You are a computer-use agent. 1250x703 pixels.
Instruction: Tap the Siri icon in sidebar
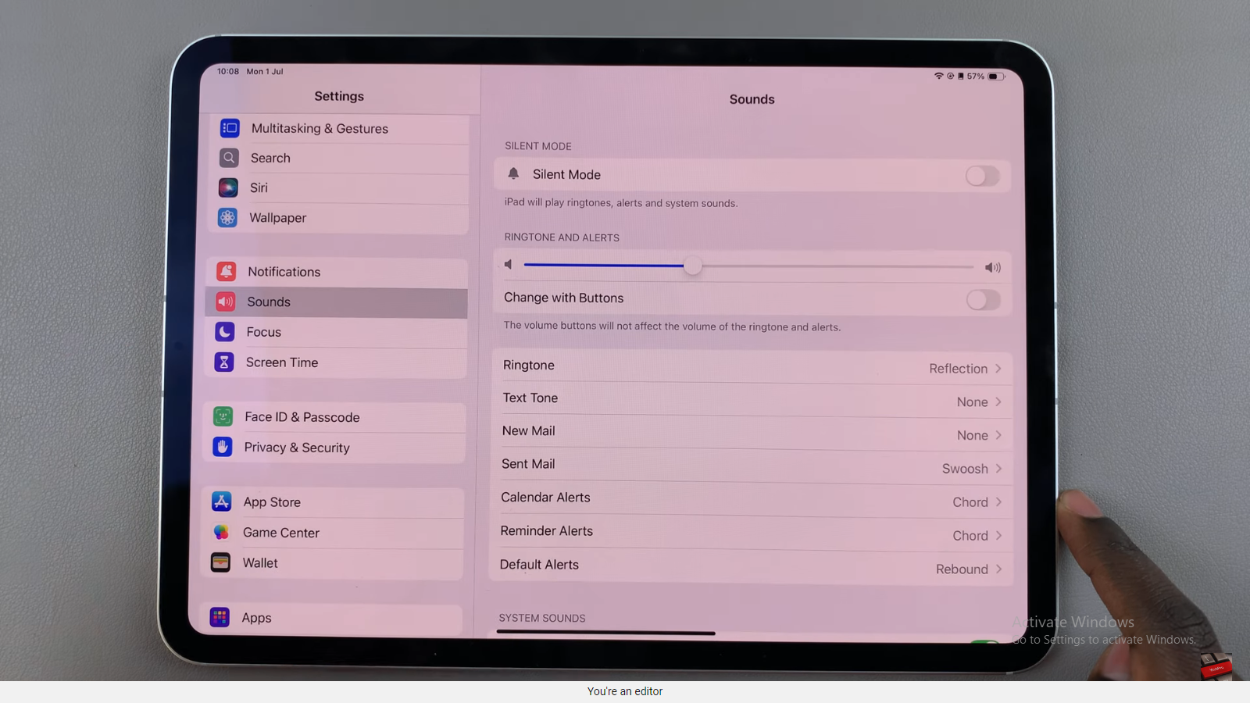(x=228, y=187)
